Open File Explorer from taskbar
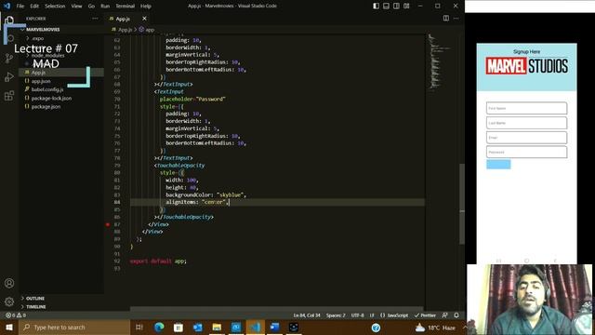 tap(217, 327)
